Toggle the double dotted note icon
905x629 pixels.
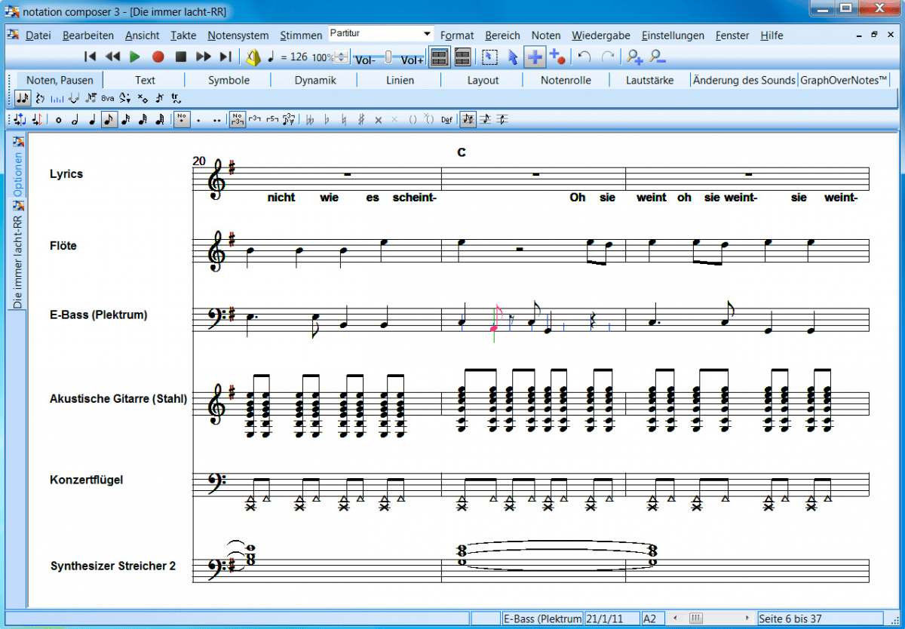pyautogui.click(x=216, y=119)
